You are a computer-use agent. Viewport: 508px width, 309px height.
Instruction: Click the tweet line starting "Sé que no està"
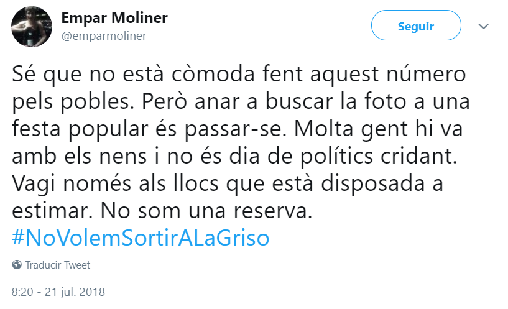[239, 75]
